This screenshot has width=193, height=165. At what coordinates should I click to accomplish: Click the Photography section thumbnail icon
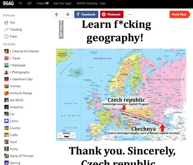(7, 72)
